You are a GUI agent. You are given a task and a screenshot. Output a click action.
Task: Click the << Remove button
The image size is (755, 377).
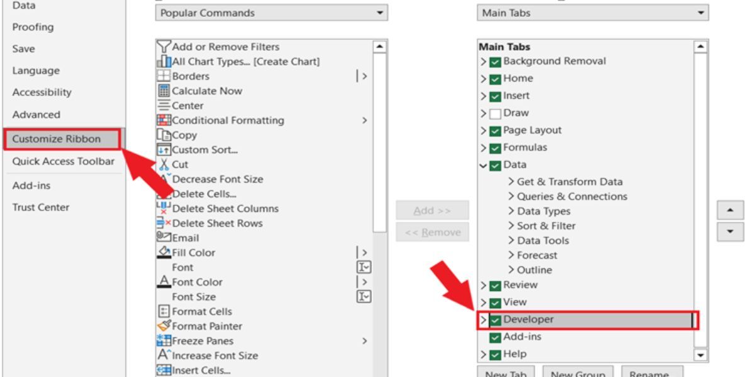pos(424,233)
